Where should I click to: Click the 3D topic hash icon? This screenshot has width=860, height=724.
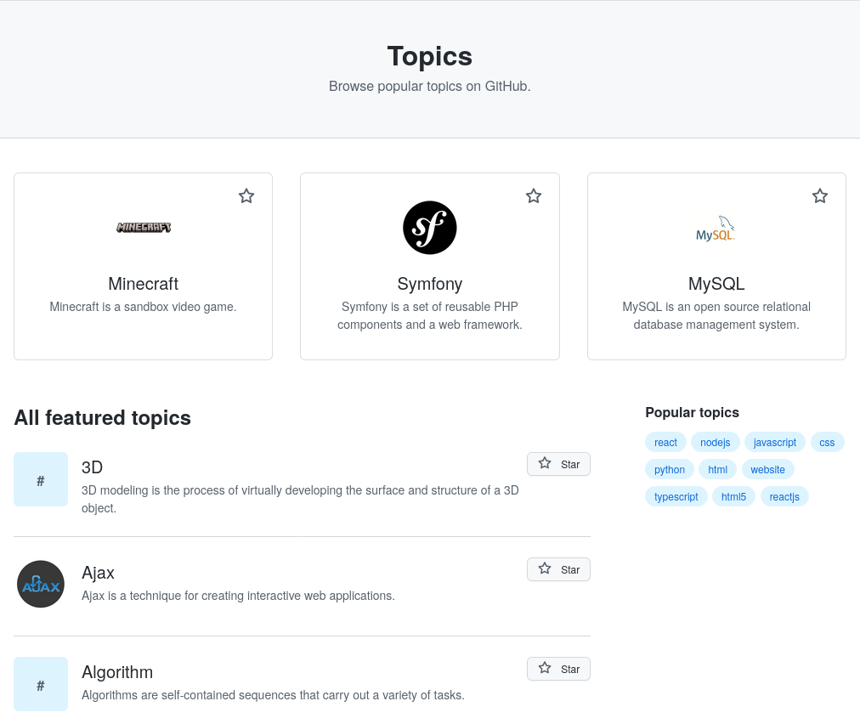[41, 479]
